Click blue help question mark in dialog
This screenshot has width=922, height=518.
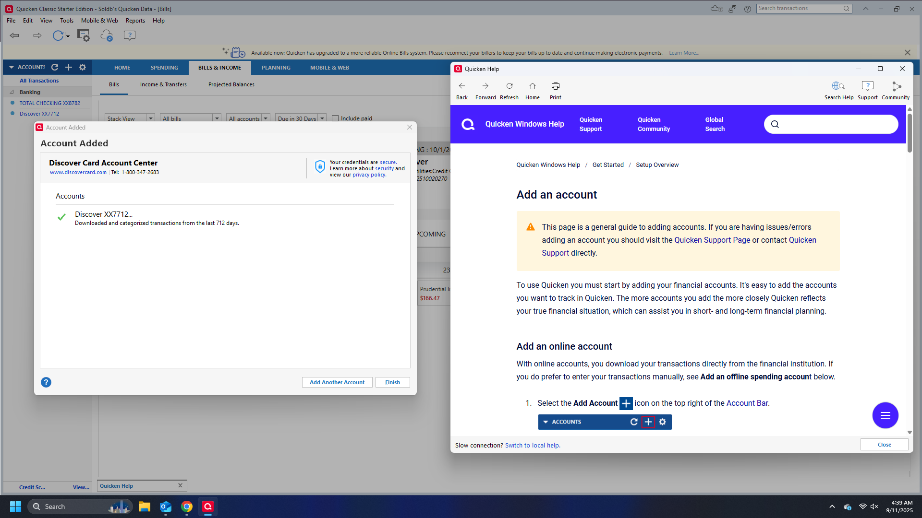[x=46, y=382]
